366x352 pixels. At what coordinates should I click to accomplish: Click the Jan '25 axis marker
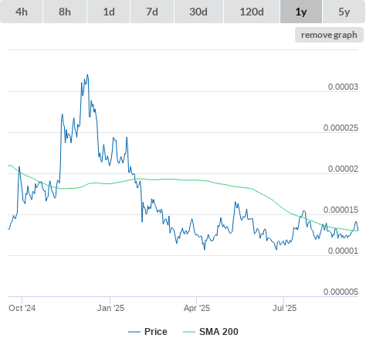point(110,308)
